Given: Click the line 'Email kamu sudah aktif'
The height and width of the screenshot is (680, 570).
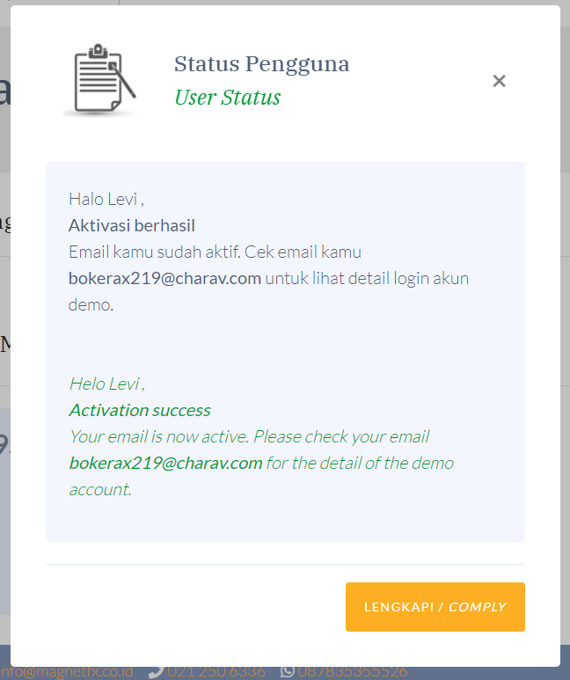Looking at the screenshot, I should (215, 252).
